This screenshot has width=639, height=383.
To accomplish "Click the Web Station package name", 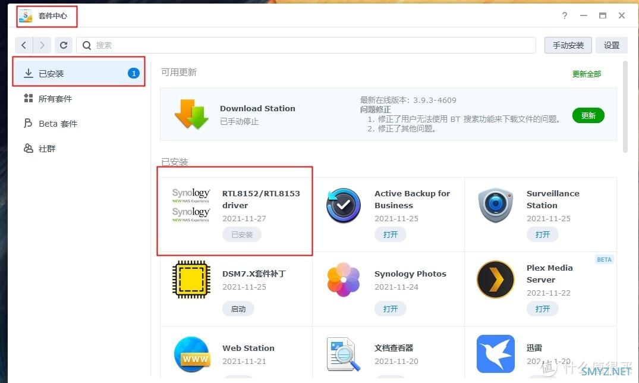I will (x=248, y=348).
